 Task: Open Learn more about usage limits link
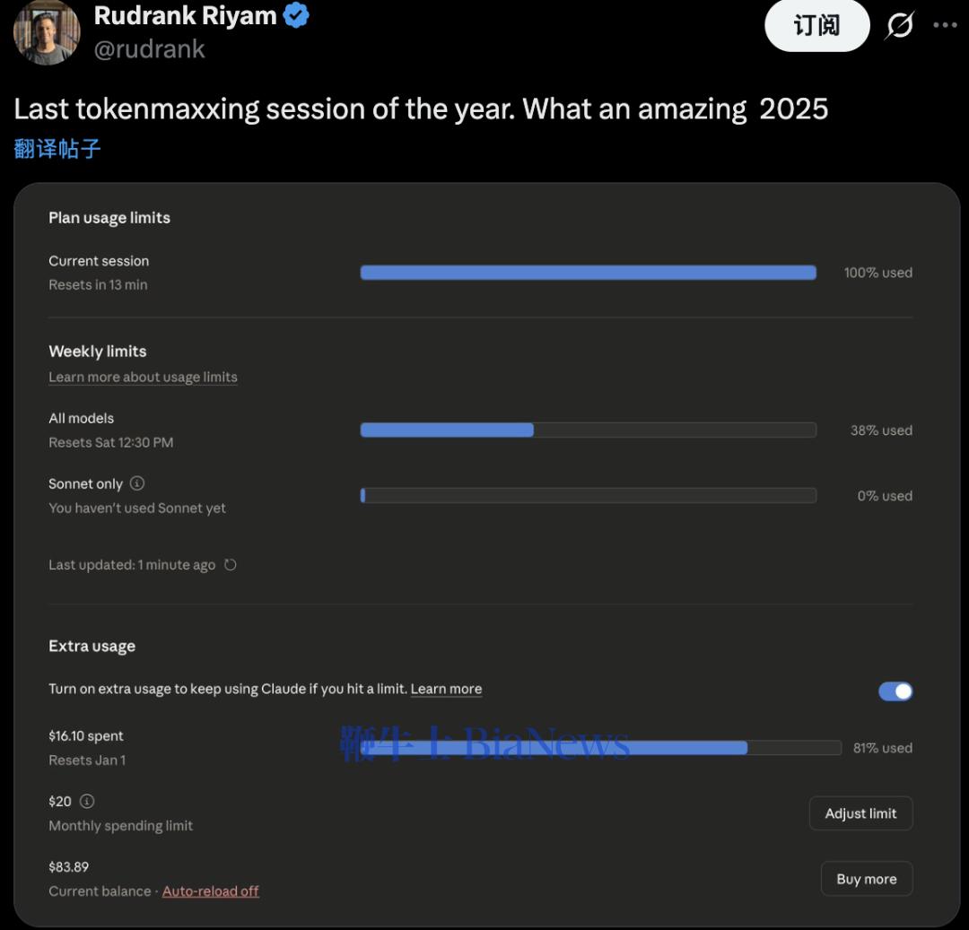[x=143, y=377]
